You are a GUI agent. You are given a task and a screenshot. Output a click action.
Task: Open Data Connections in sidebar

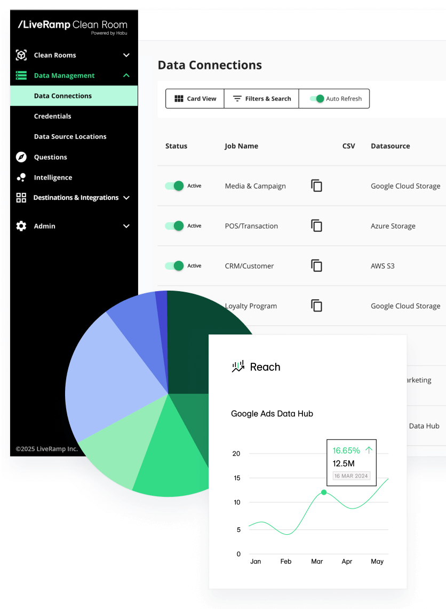tap(74, 96)
